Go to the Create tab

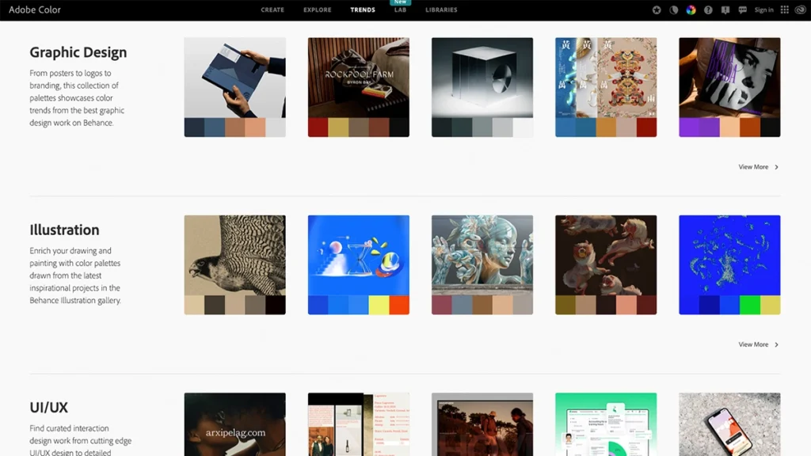(x=272, y=9)
